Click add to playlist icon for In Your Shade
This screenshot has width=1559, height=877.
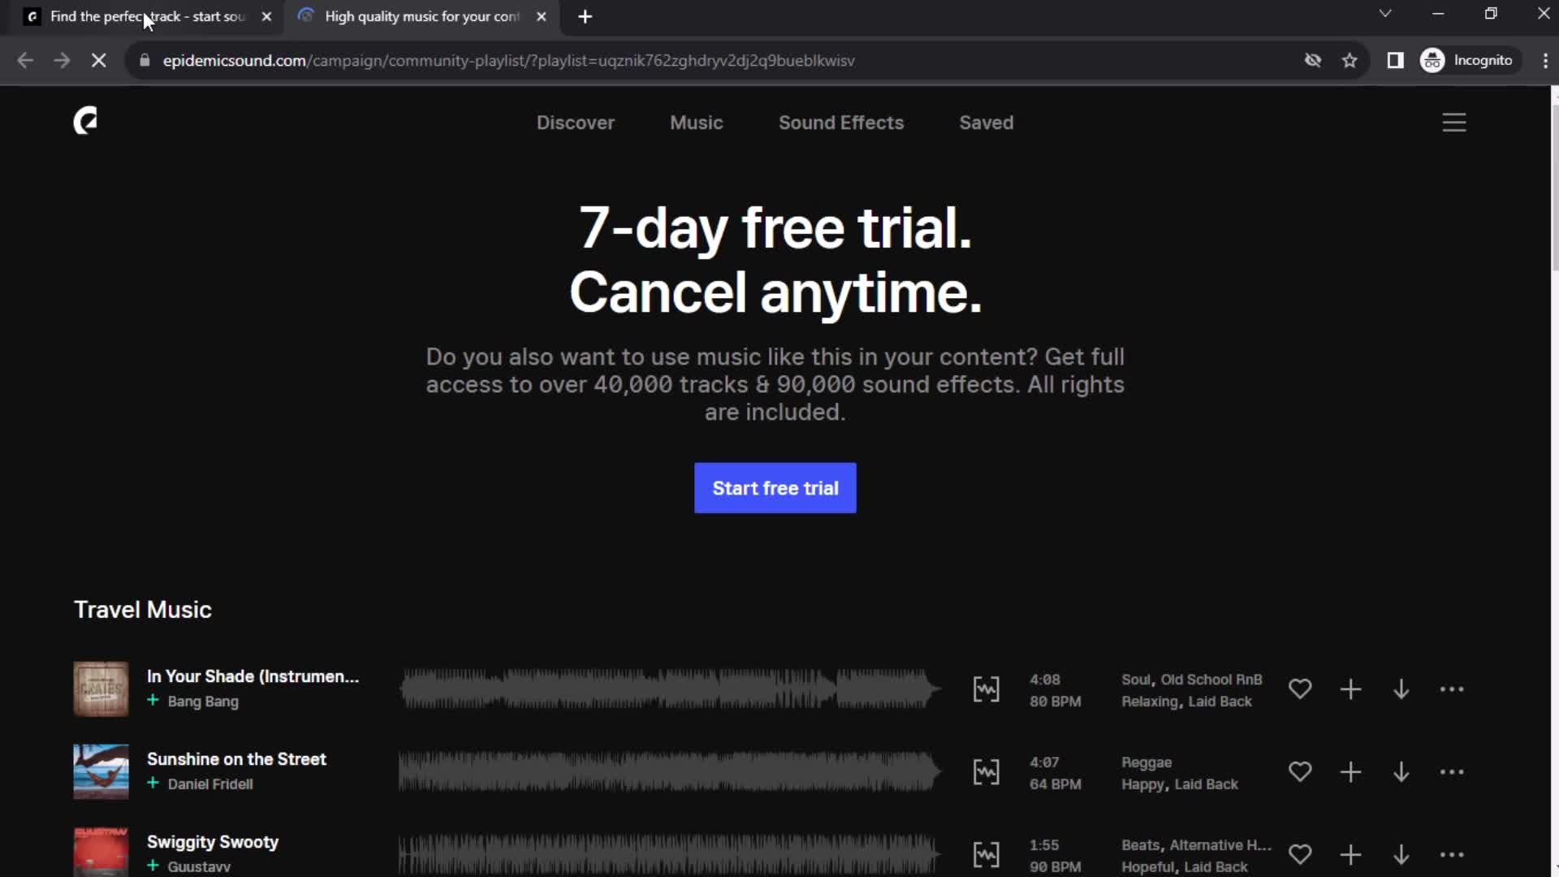click(x=1350, y=689)
